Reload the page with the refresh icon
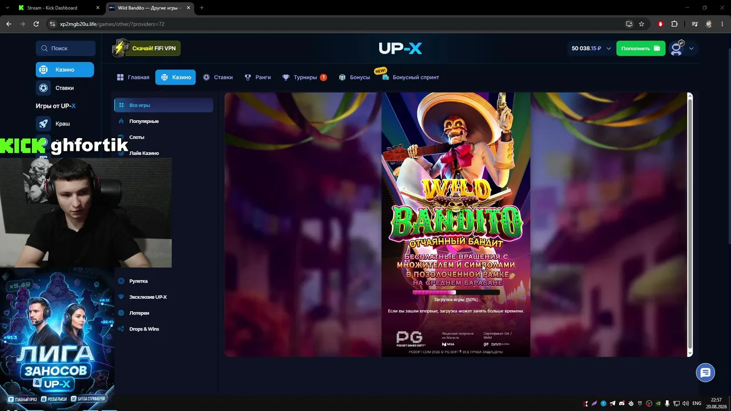 pyautogui.click(x=36, y=24)
